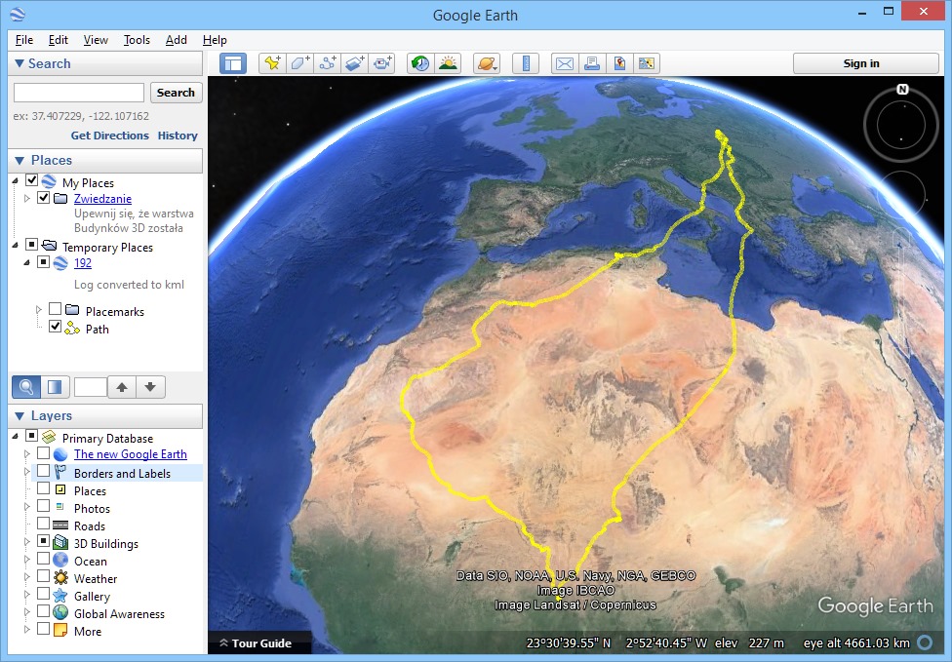
Task: Expand the Ocean layer group
Action: point(26,560)
